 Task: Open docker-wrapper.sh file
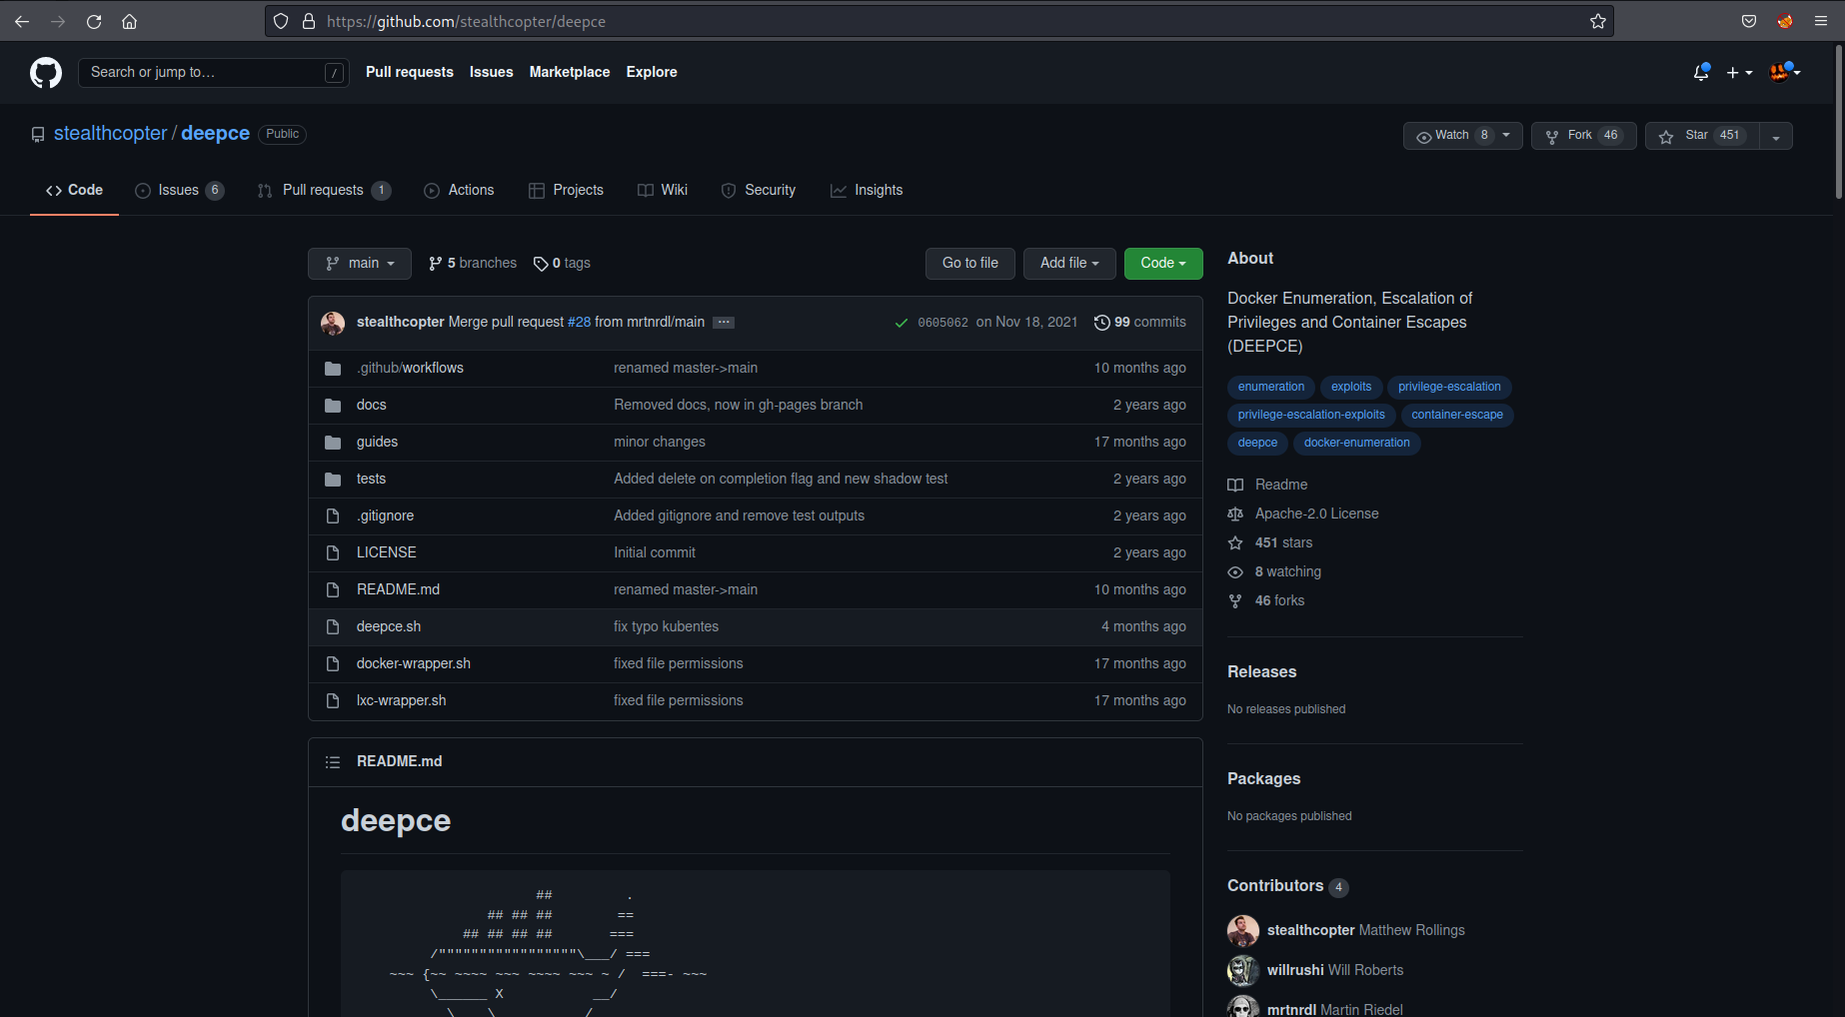coord(414,663)
